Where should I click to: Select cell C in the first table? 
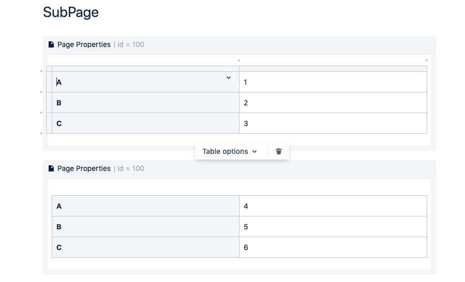coord(146,123)
